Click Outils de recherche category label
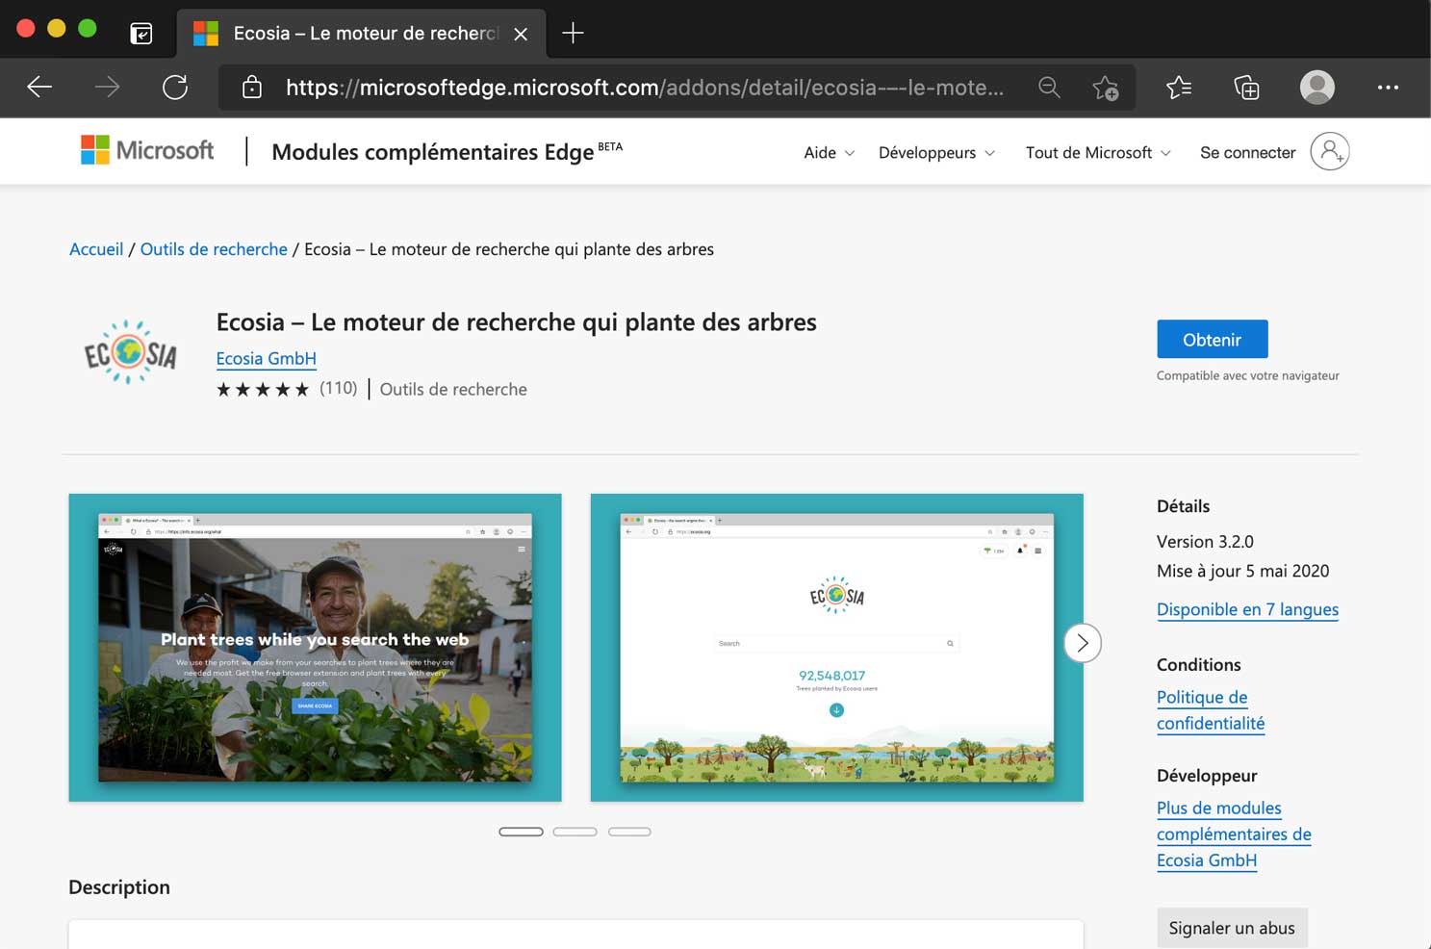 point(453,389)
